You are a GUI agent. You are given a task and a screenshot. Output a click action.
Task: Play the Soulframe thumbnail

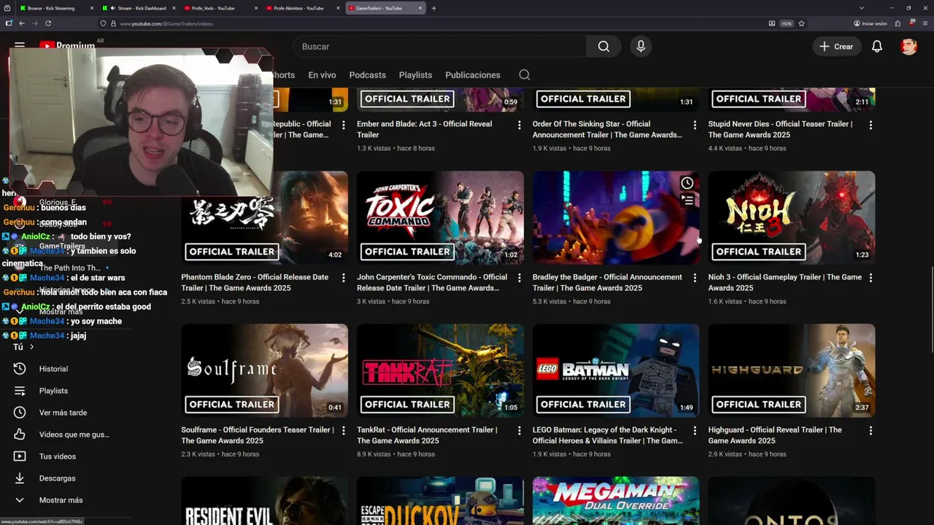265,370
